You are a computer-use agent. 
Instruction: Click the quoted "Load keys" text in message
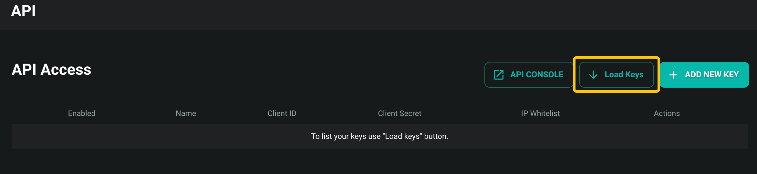(402, 136)
